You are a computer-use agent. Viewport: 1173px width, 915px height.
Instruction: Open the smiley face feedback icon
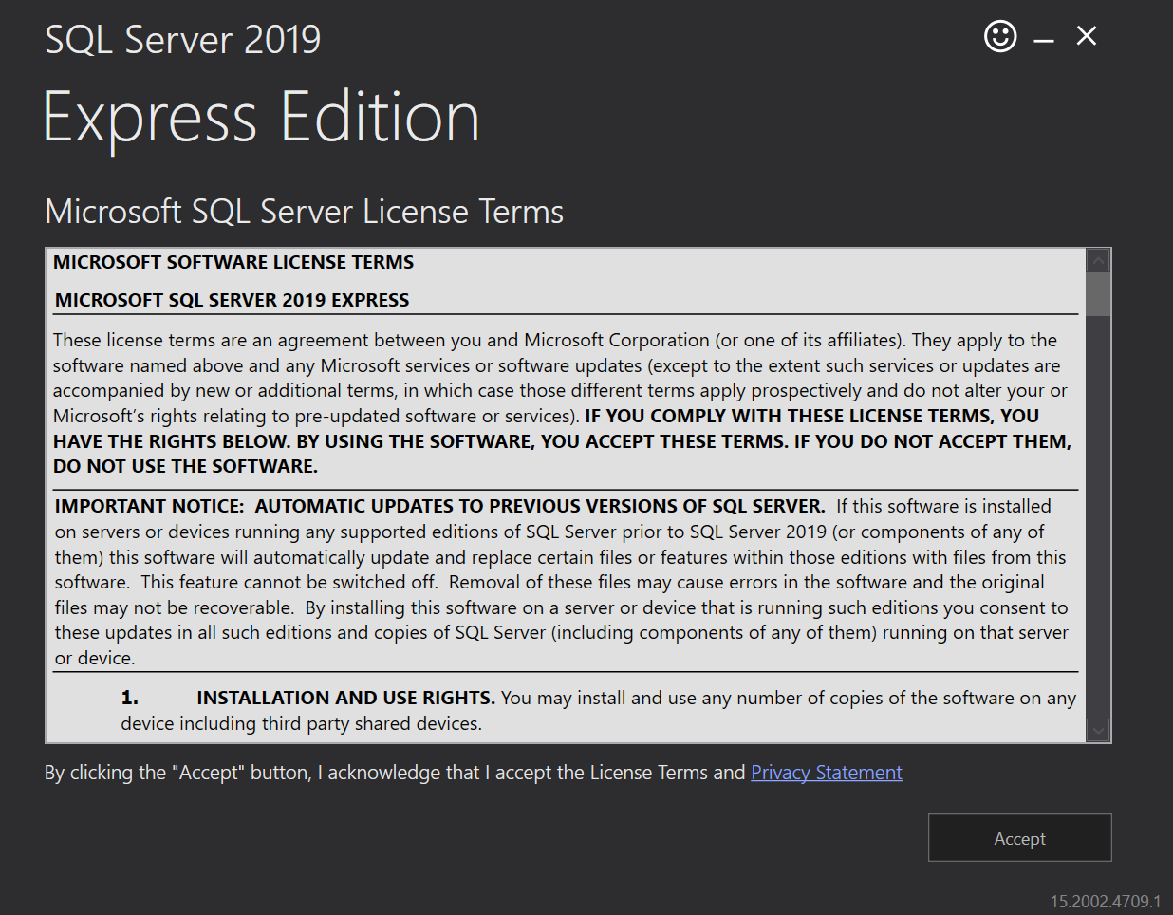pos(1000,36)
